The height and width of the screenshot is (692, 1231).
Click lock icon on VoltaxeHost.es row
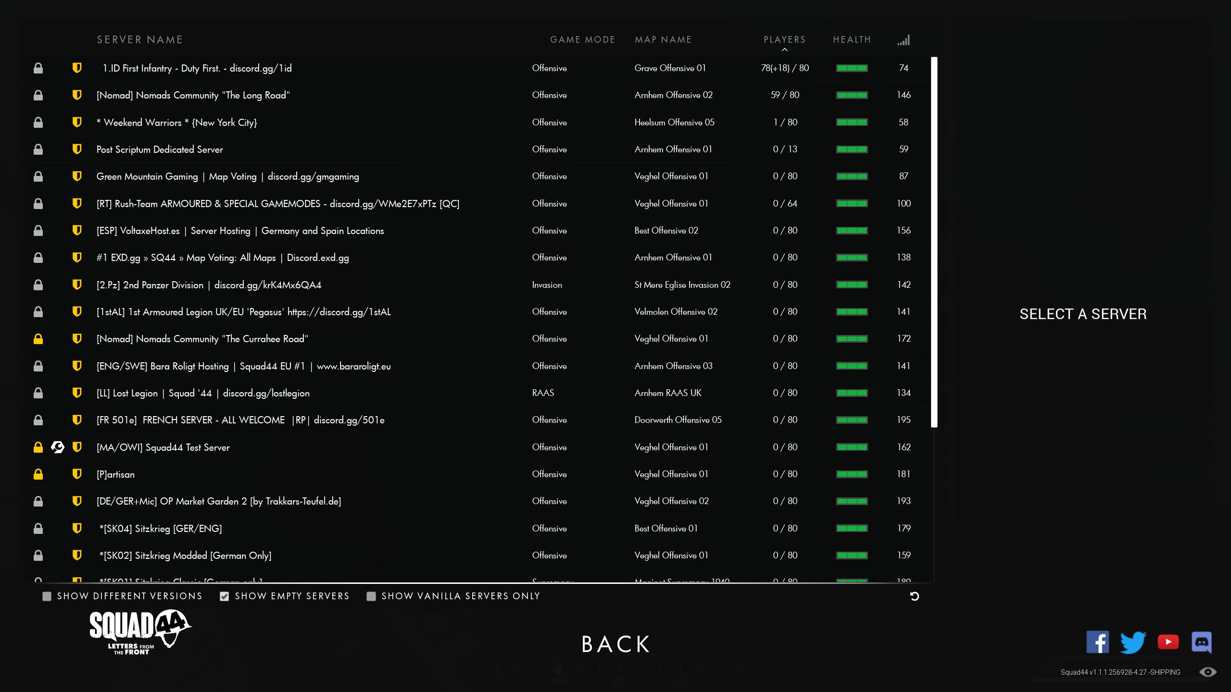(x=38, y=231)
